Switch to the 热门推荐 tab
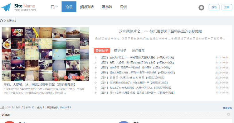 click(x=138, y=50)
